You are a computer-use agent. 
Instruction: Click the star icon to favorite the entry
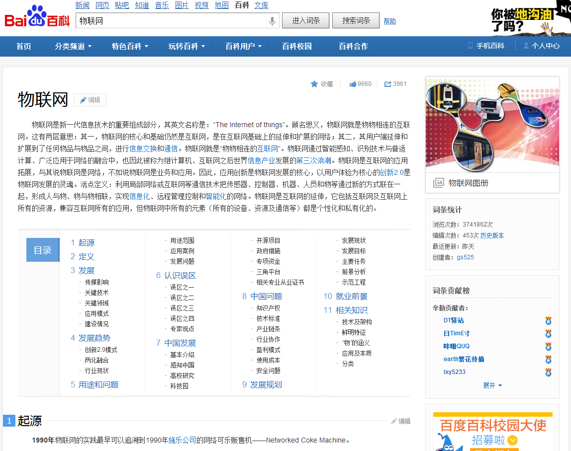314,84
